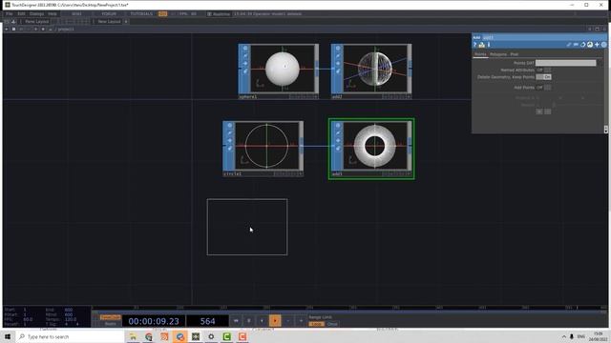Toggle viewer active icon on add2 node
The image size is (611, 343).
point(338,49)
